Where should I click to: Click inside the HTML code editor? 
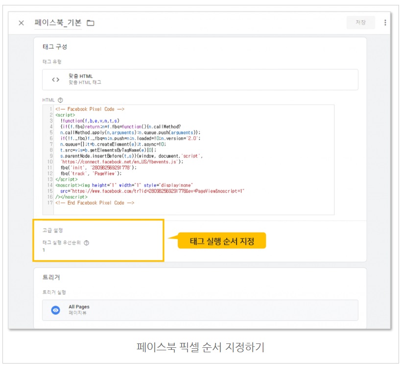click(x=189, y=159)
